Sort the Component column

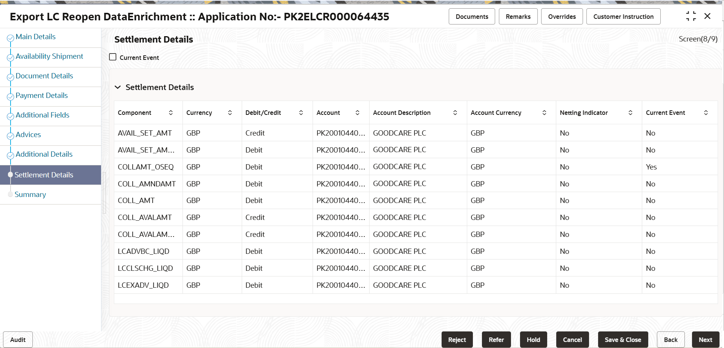pos(171,112)
